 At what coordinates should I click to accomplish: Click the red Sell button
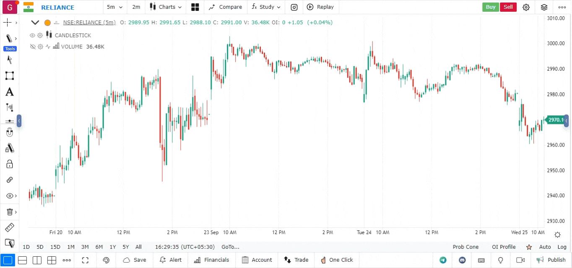(508, 7)
